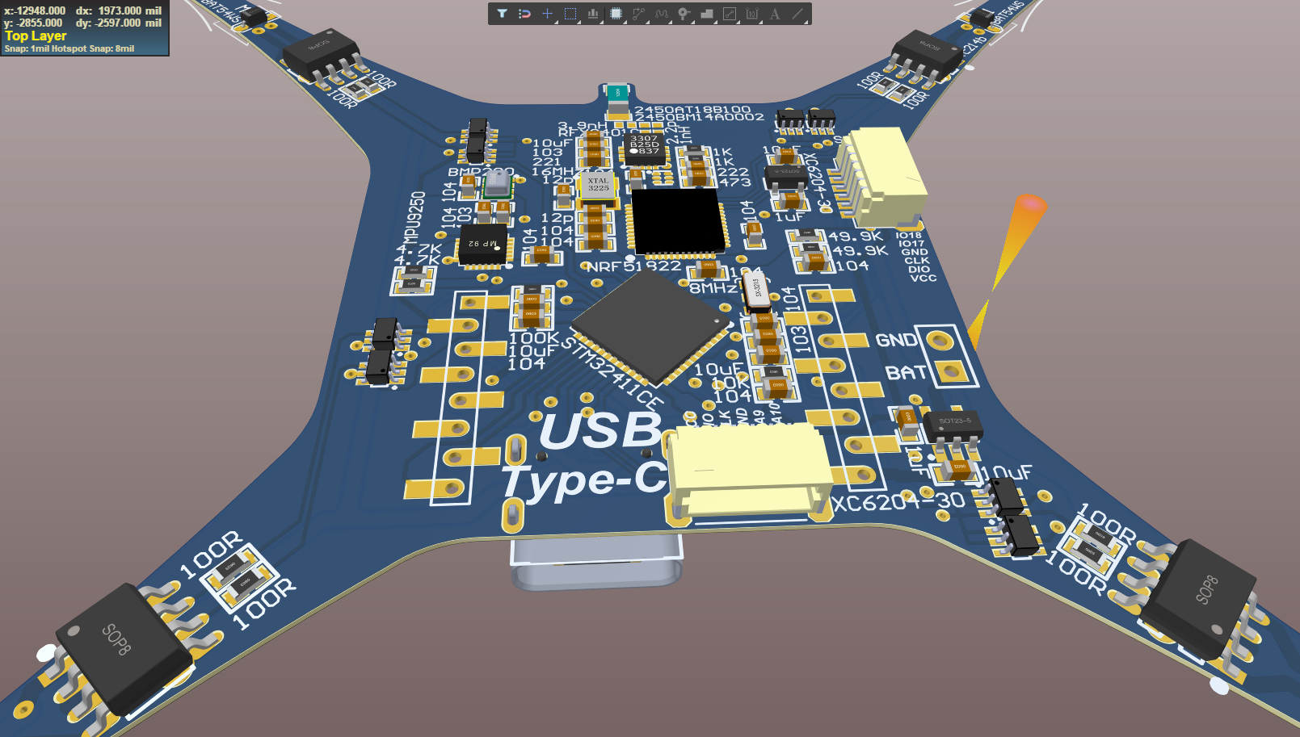Viewport: 1300px width, 737px height.
Task: Select the NRF51822 silkscreen label
Action: 633,266
